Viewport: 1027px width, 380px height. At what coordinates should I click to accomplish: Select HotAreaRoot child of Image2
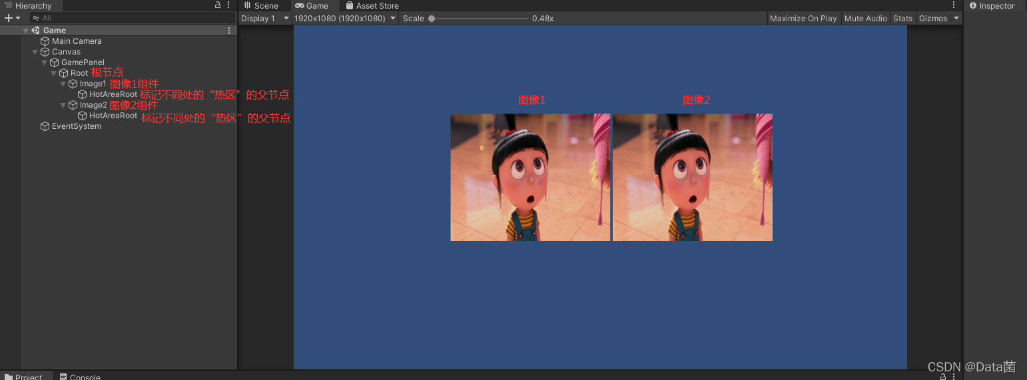tap(113, 116)
